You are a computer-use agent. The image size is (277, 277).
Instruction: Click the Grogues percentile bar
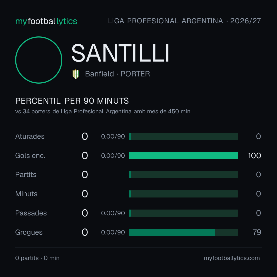coord(183,232)
